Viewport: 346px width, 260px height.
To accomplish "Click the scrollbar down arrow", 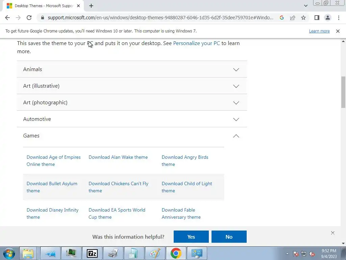I will click(x=343, y=243).
